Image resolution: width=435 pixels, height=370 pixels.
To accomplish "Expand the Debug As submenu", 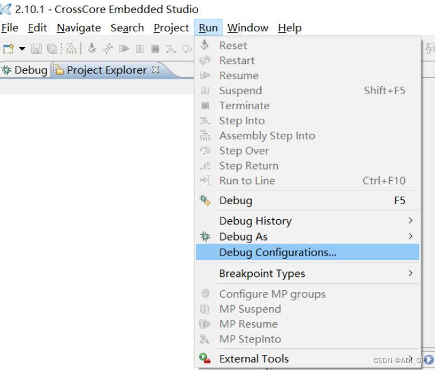I will (307, 237).
